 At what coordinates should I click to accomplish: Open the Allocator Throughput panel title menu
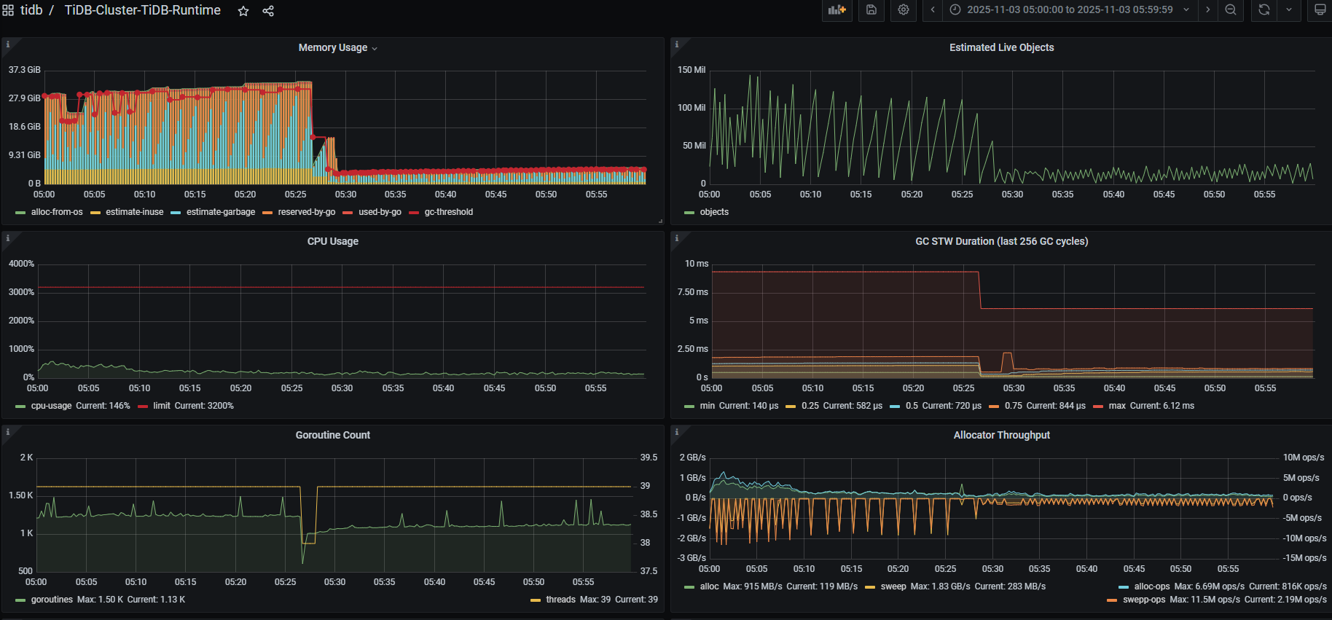tap(1001, 435)
